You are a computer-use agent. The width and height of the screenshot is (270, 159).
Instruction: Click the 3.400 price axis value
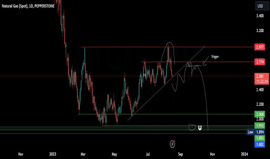(x=260, y=16)
